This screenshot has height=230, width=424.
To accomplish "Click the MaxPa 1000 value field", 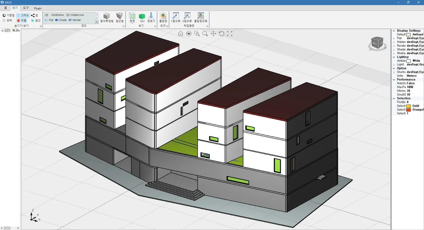I will [x=415, y=87].
